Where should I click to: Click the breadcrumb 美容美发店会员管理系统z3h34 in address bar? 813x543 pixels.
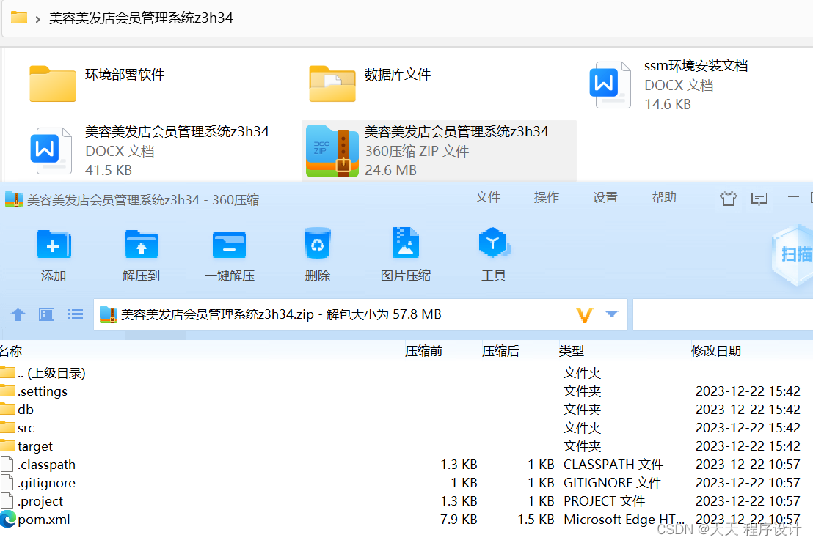point(141,18)
